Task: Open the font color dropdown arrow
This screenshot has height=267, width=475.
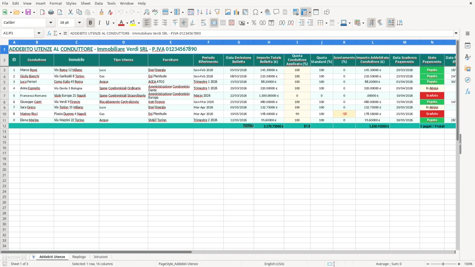Action: [x=127, y=23]
